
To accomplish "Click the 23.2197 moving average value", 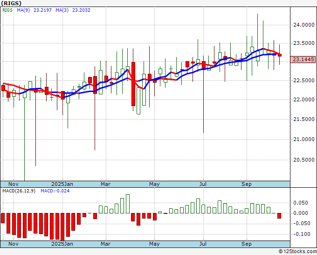I will (42, 10).
